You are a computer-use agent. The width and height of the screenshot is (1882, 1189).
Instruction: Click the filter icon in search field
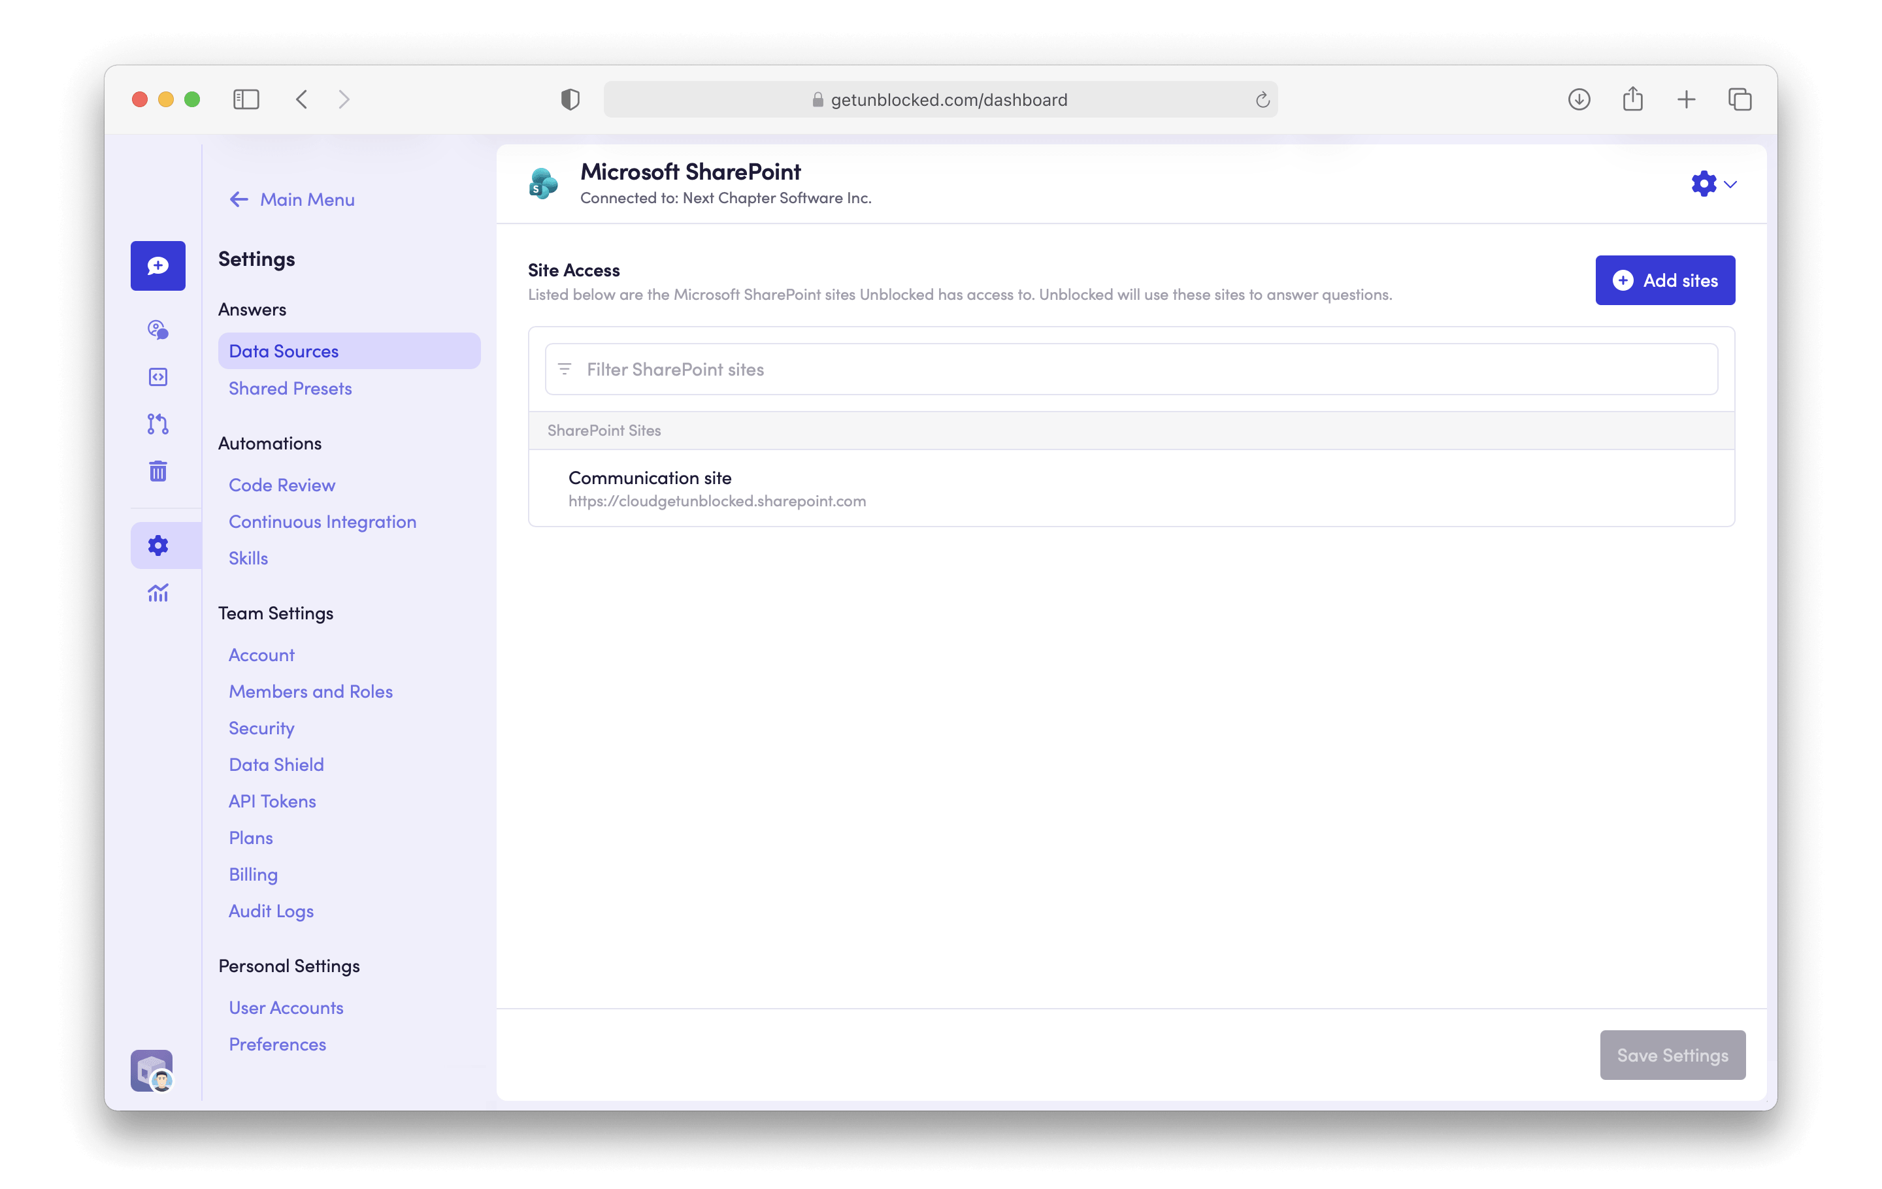pos(565,368)
